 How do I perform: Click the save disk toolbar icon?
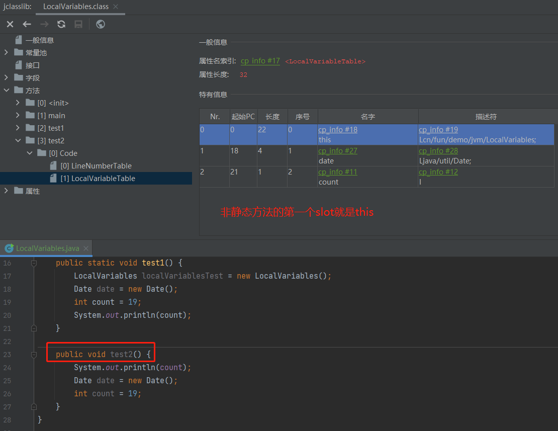tap(78, 24)
